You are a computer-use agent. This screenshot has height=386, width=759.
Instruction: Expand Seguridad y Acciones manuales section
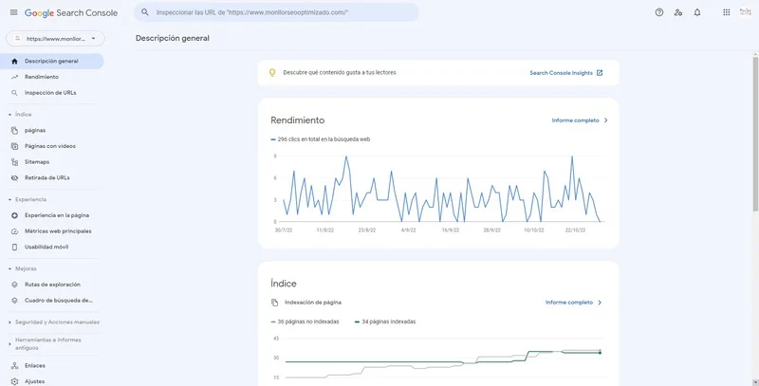point(9,322)
